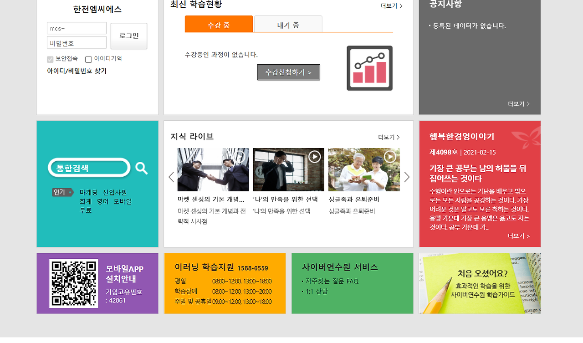Image resolution: width=583 pixels, height=343 pixels.
Task: Check the 아이디기억 option
Action: [88, 59]
